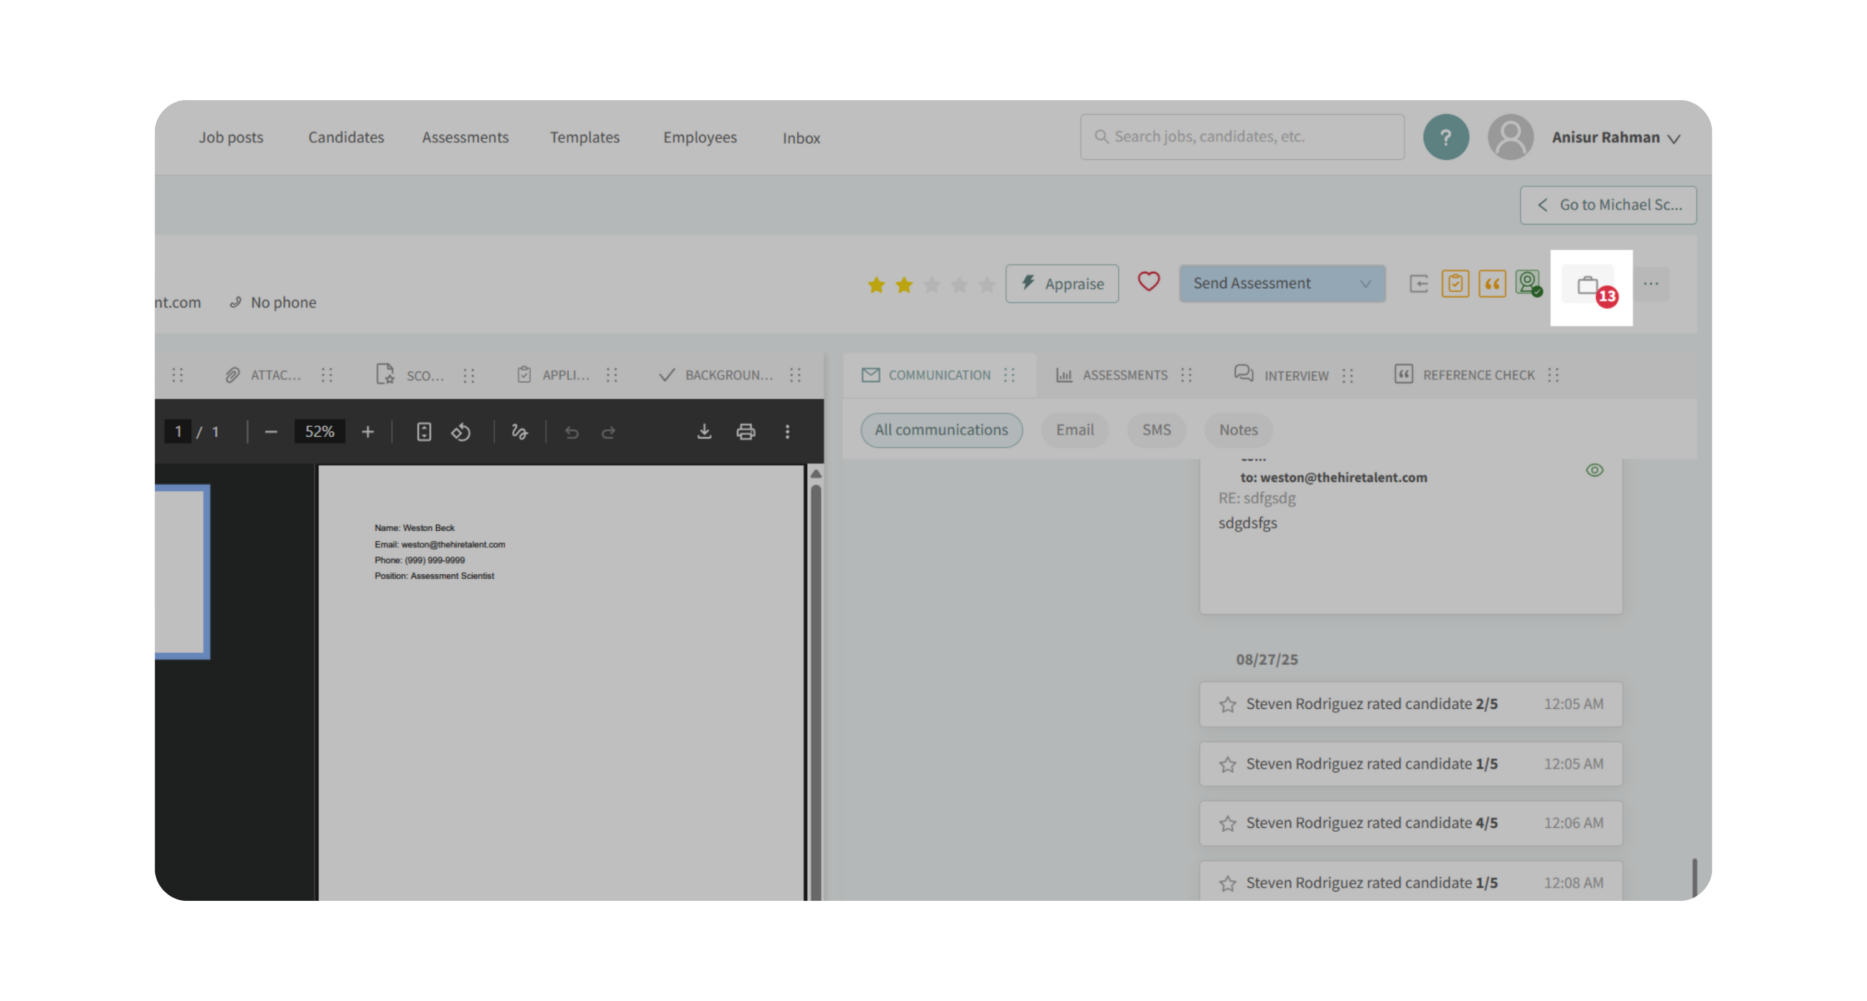Click the search jobs and candidates field
Image resolution: width=1867 pixels, height=1001 pixels.
pos(1242,137)
